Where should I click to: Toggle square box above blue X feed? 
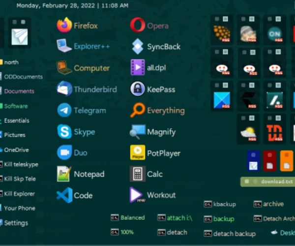tap(225, 85)
